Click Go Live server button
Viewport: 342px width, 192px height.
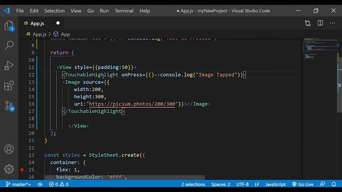click(303, 185)
